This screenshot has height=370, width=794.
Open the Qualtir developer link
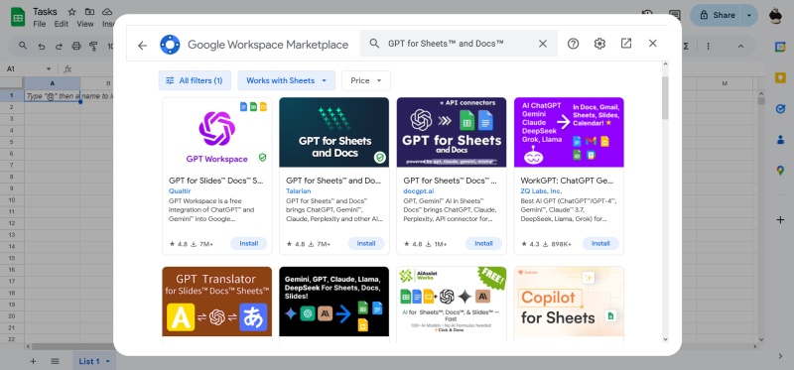(180, 191)
